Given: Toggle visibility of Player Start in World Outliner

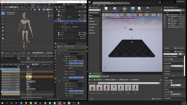Looking at the screenshot, I should (x=165, y=22).
